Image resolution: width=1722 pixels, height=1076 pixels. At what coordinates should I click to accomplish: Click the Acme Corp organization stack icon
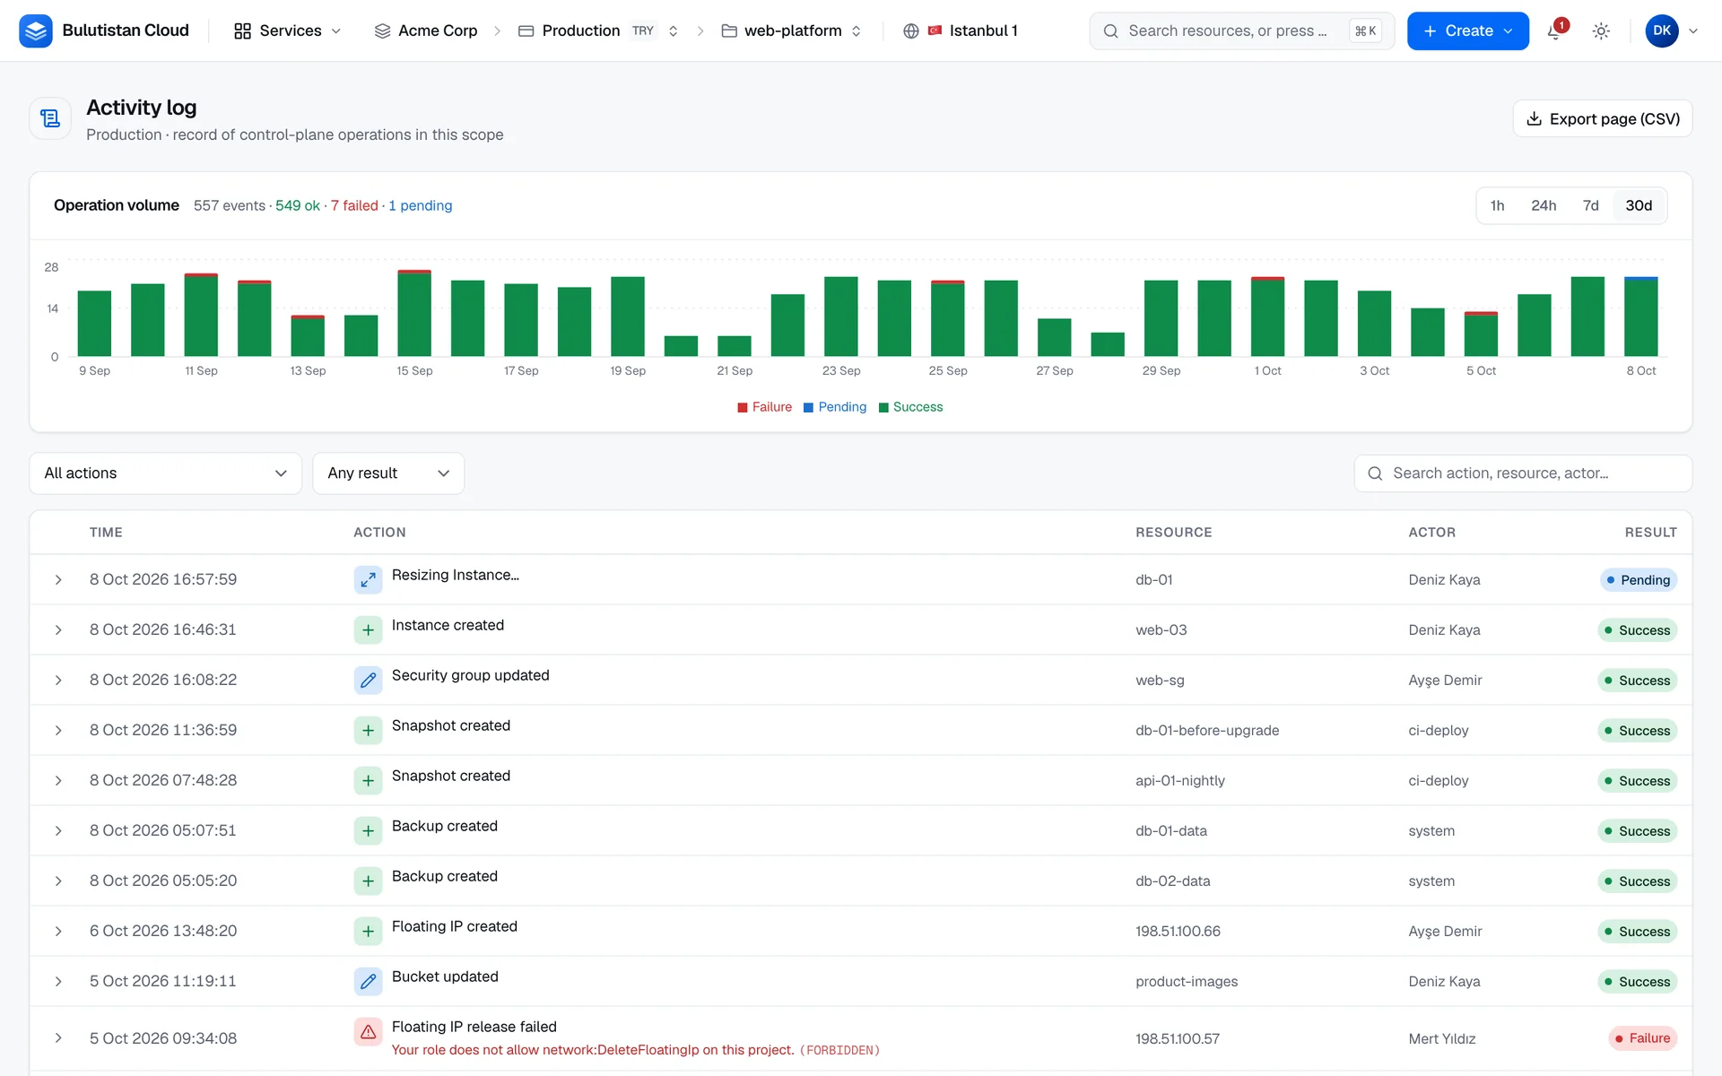click(382, 30)
